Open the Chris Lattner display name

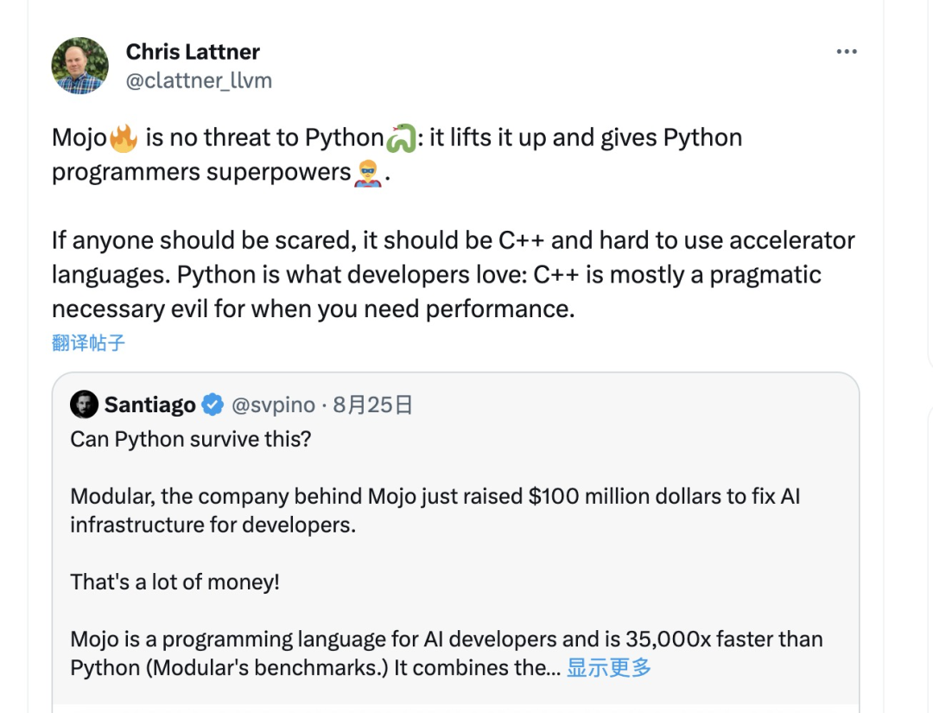point(193,52)
